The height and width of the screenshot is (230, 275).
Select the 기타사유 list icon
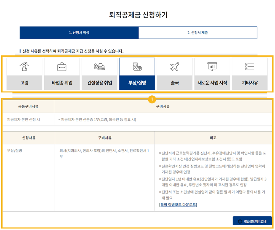[x=249, y=66]
